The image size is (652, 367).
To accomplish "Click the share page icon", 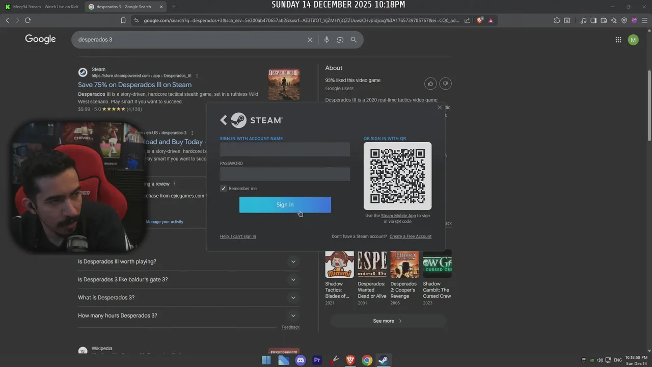I will 467,20.
